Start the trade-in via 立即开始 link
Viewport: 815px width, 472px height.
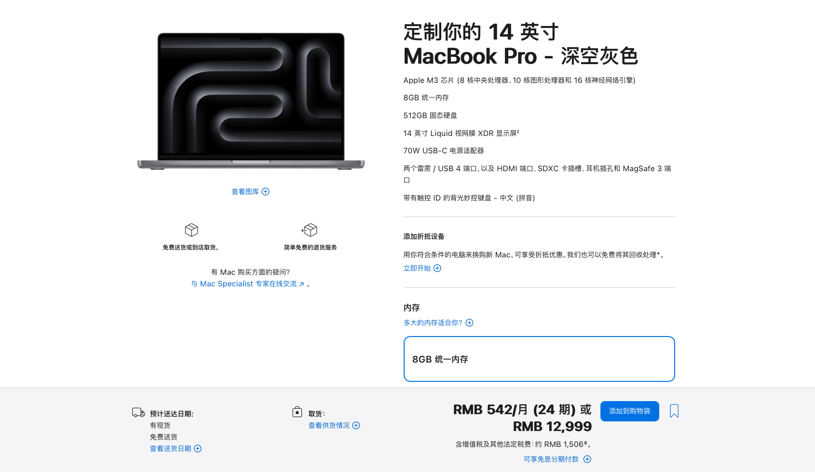tap(417, 268)
